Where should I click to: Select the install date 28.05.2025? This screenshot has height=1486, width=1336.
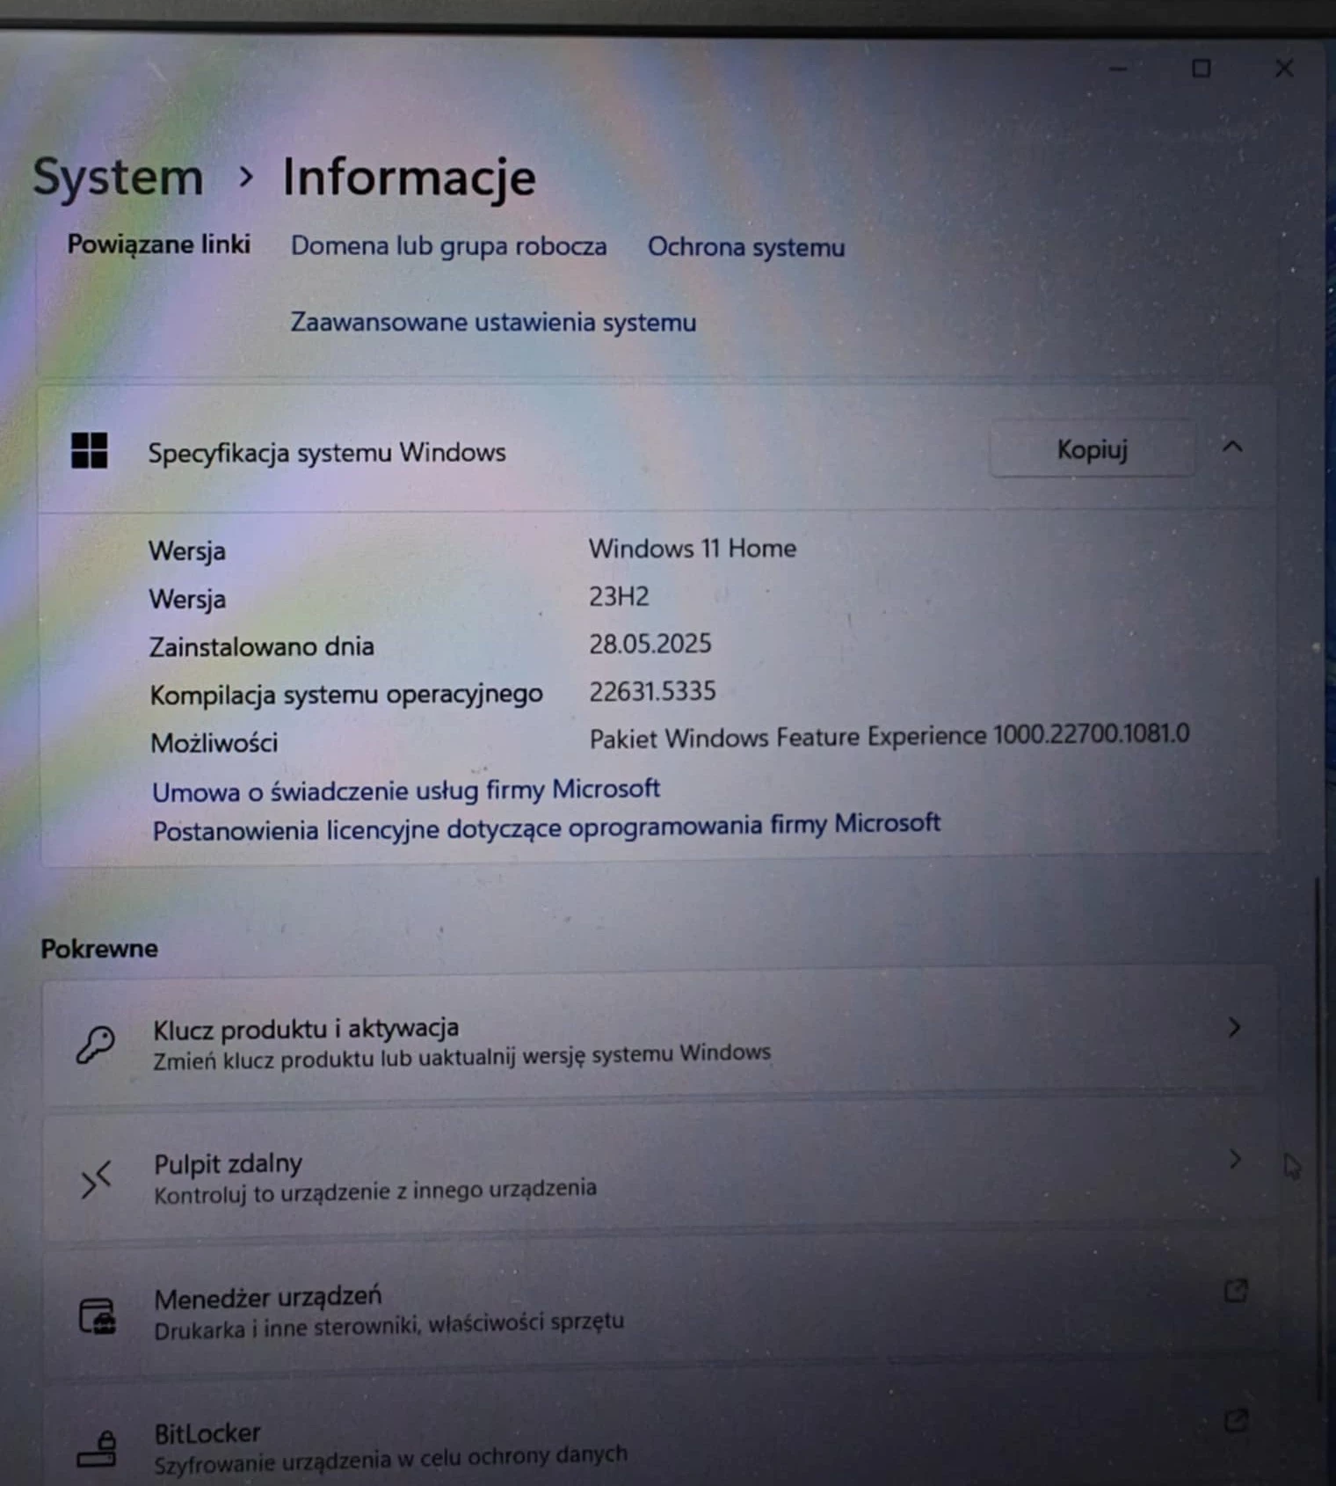[650, 645]
